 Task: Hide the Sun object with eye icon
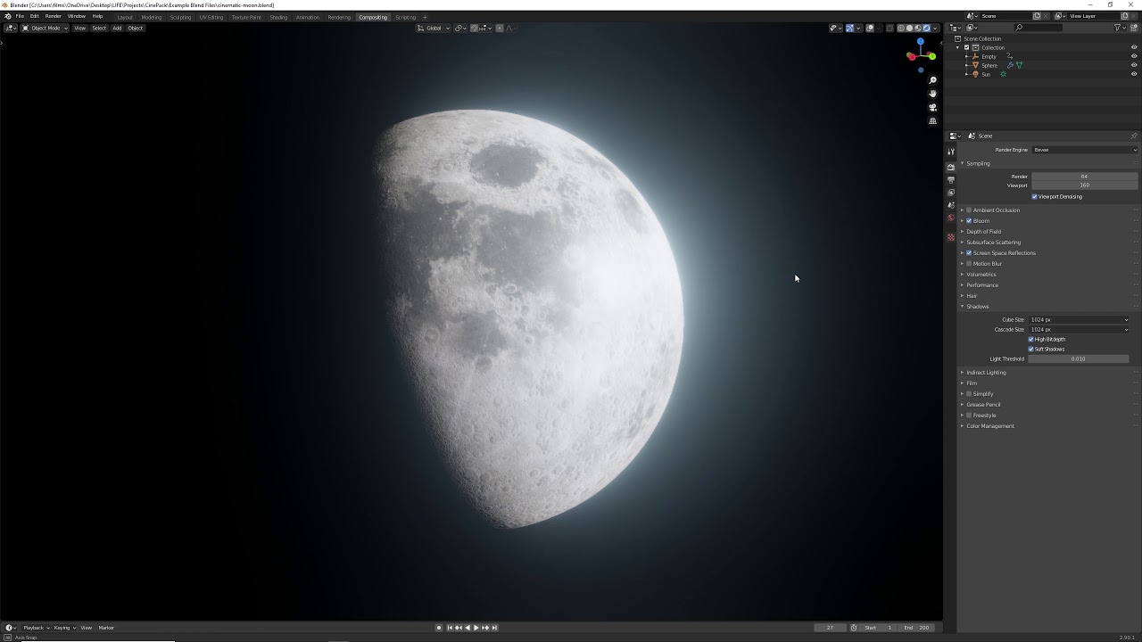pos(1134,74)
